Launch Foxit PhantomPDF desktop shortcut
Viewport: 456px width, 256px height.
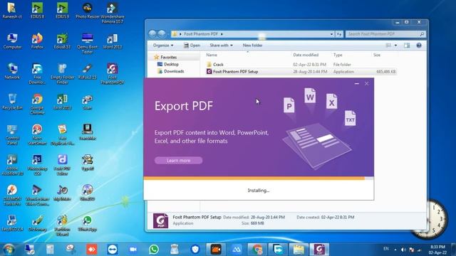pos(113,74)
